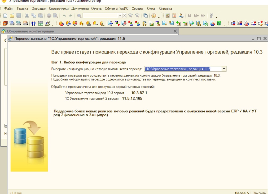
Task: Click the toolbar search input field
Action: pyautogui.click(x=100, y=16)
